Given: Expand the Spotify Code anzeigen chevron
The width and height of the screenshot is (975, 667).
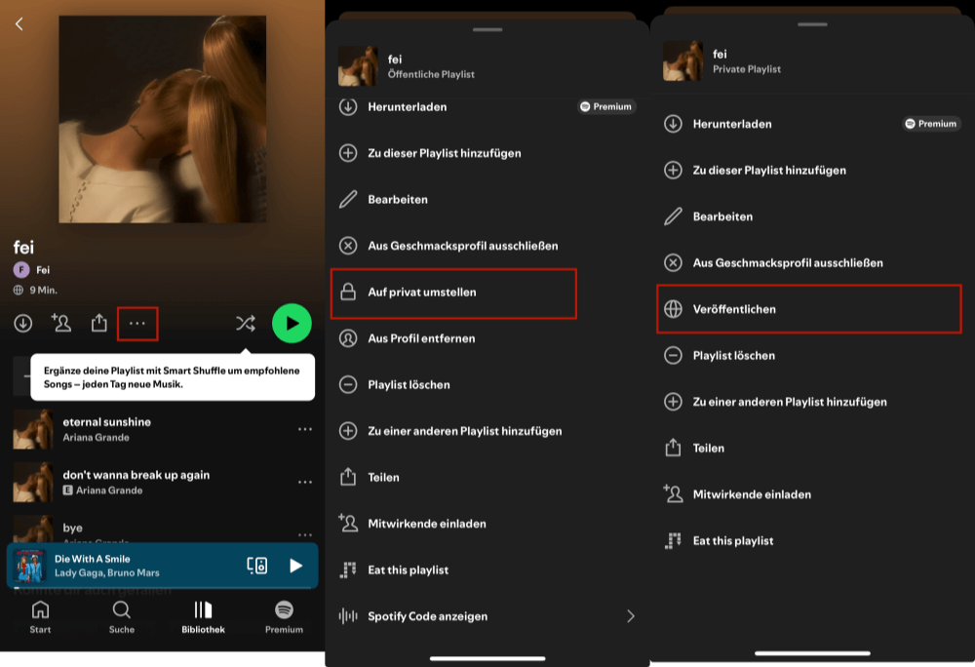Looking at the screenshot, I should coord(631,616).
